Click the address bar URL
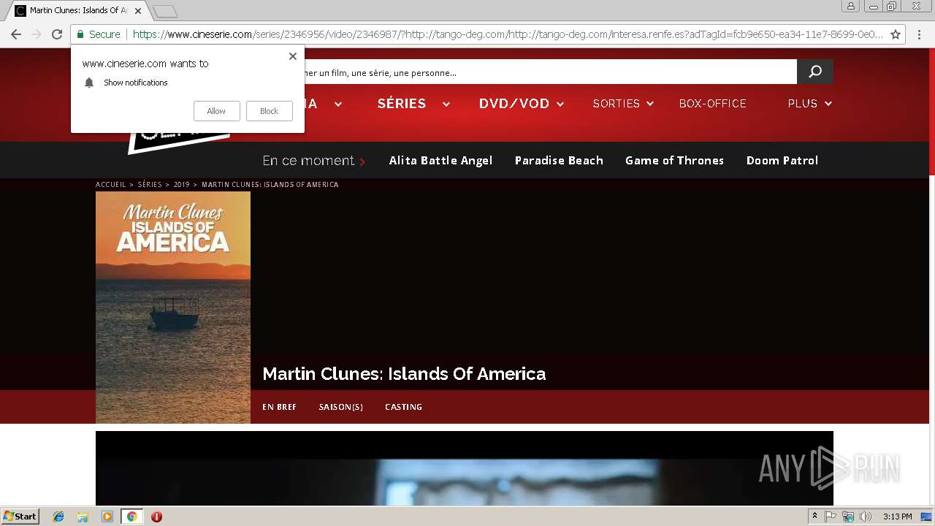The image size is (935, 526). (x=507, y=34)
